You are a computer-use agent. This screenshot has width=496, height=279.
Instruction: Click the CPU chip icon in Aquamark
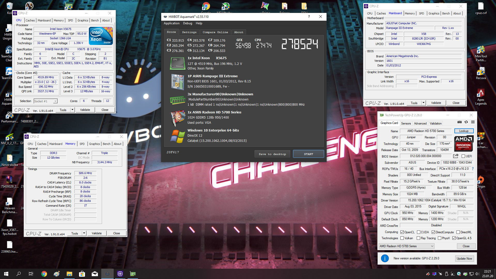click(x=177, y=64)
